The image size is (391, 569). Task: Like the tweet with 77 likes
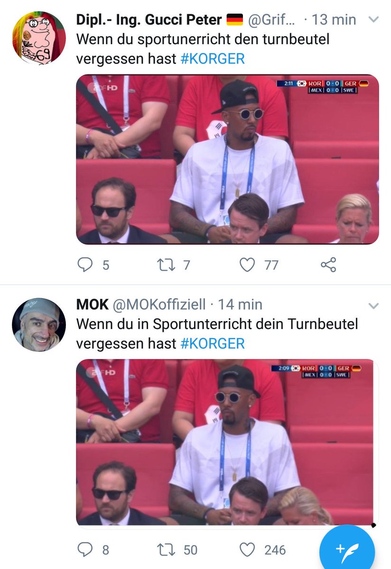coord(247,265)
